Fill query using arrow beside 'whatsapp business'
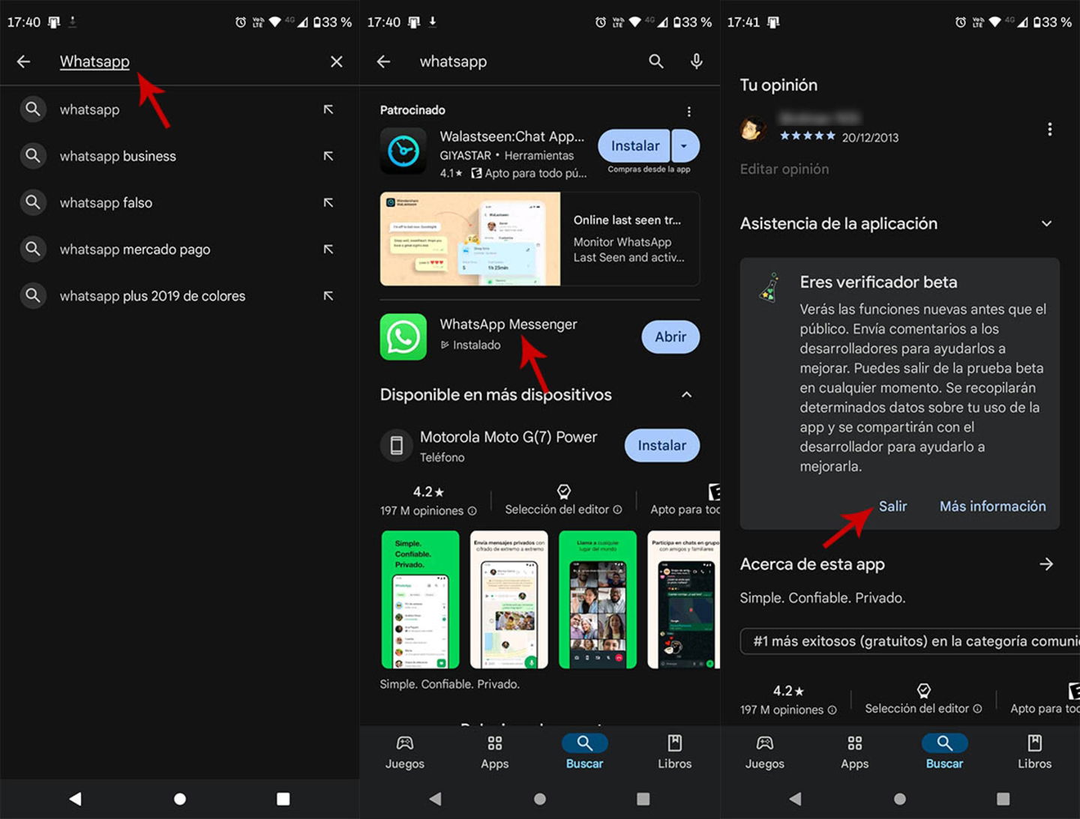 328,156
